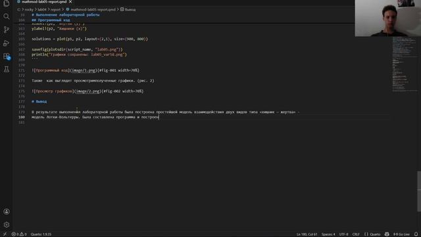The image size is (421, 237).
Task: Open the Run and Debug view
Action: click(x=7, y=43)
